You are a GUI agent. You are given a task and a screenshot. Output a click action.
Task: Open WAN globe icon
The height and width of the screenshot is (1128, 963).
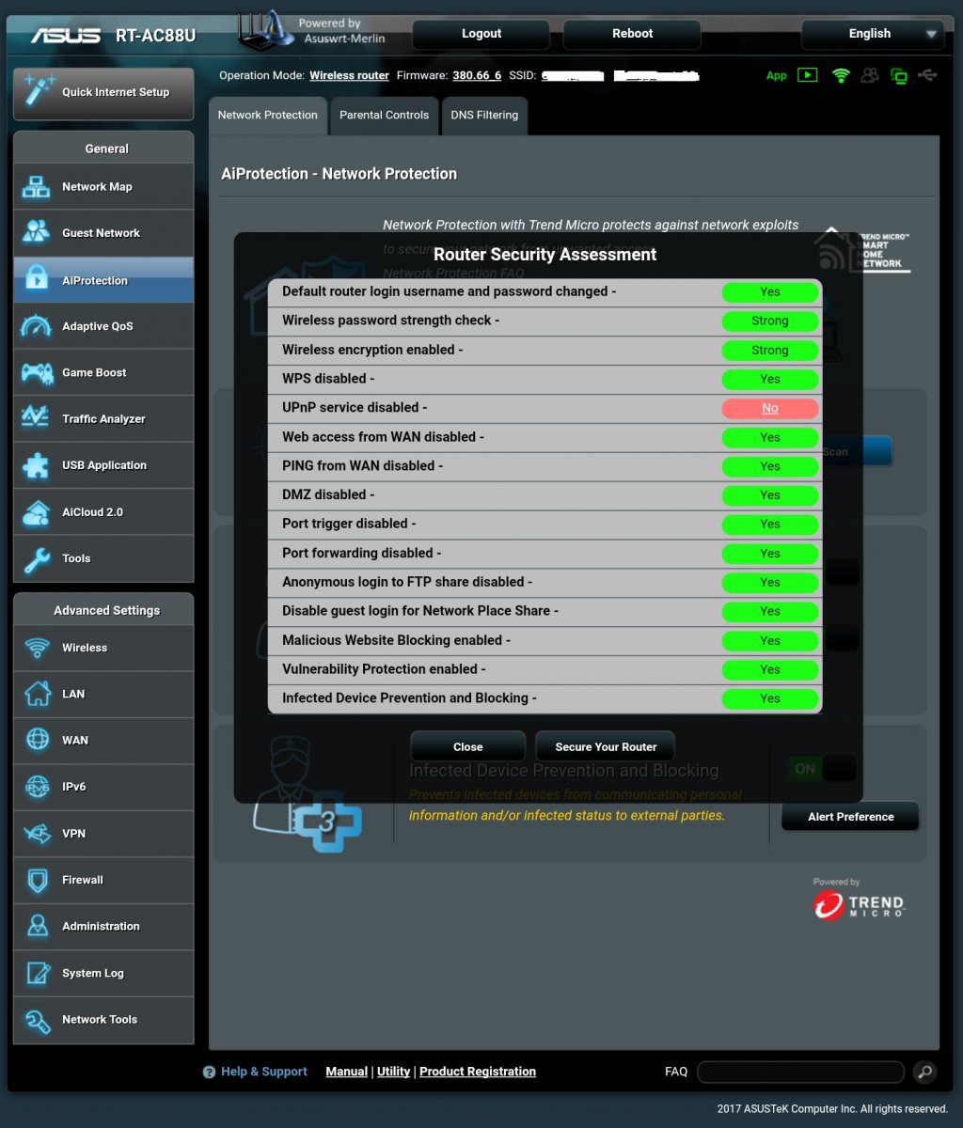37,740
